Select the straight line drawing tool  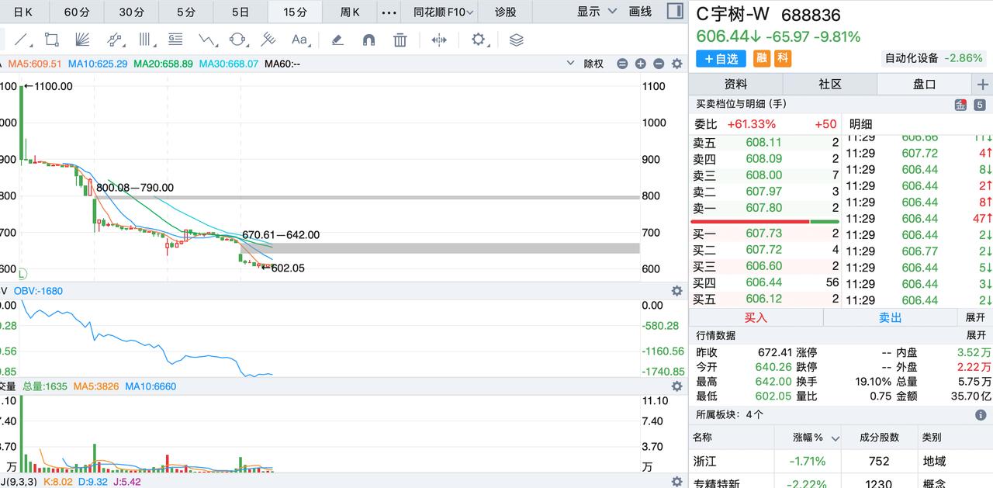click(22, 40)
